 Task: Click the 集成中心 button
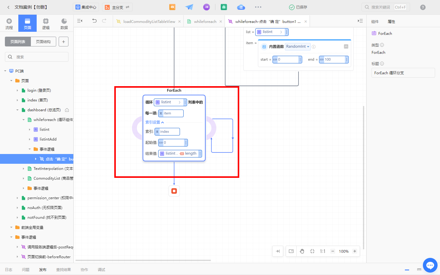pos(86,7)
